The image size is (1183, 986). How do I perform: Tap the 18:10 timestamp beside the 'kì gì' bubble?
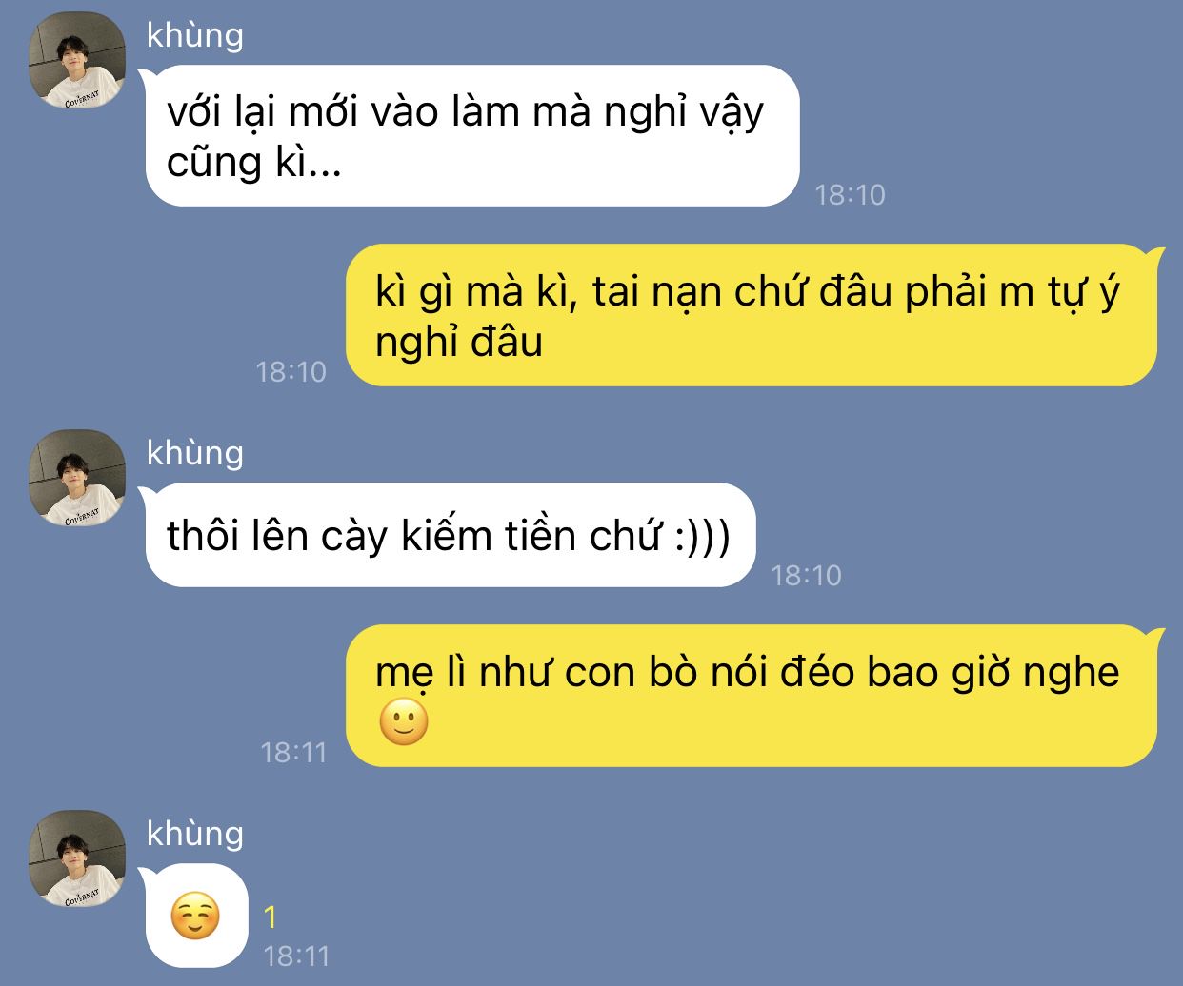tap(291, 371)
